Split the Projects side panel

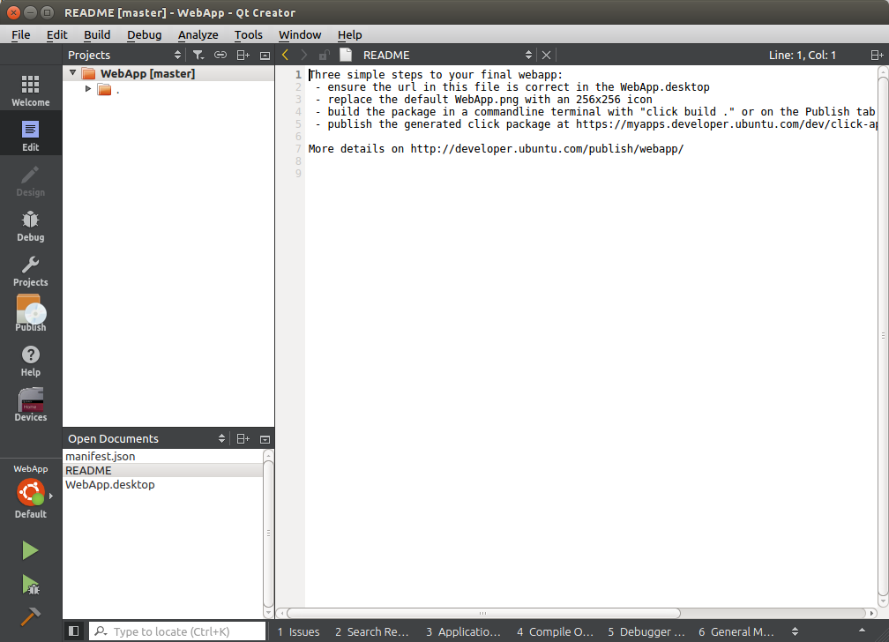[x=243, y=55]
